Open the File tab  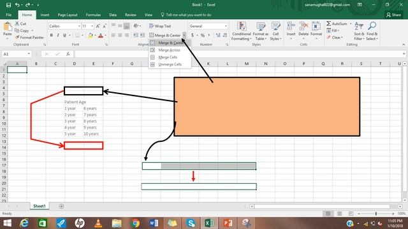8,15
